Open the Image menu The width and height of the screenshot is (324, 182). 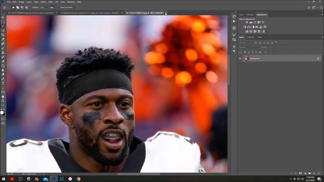click(x=21, y=2)
